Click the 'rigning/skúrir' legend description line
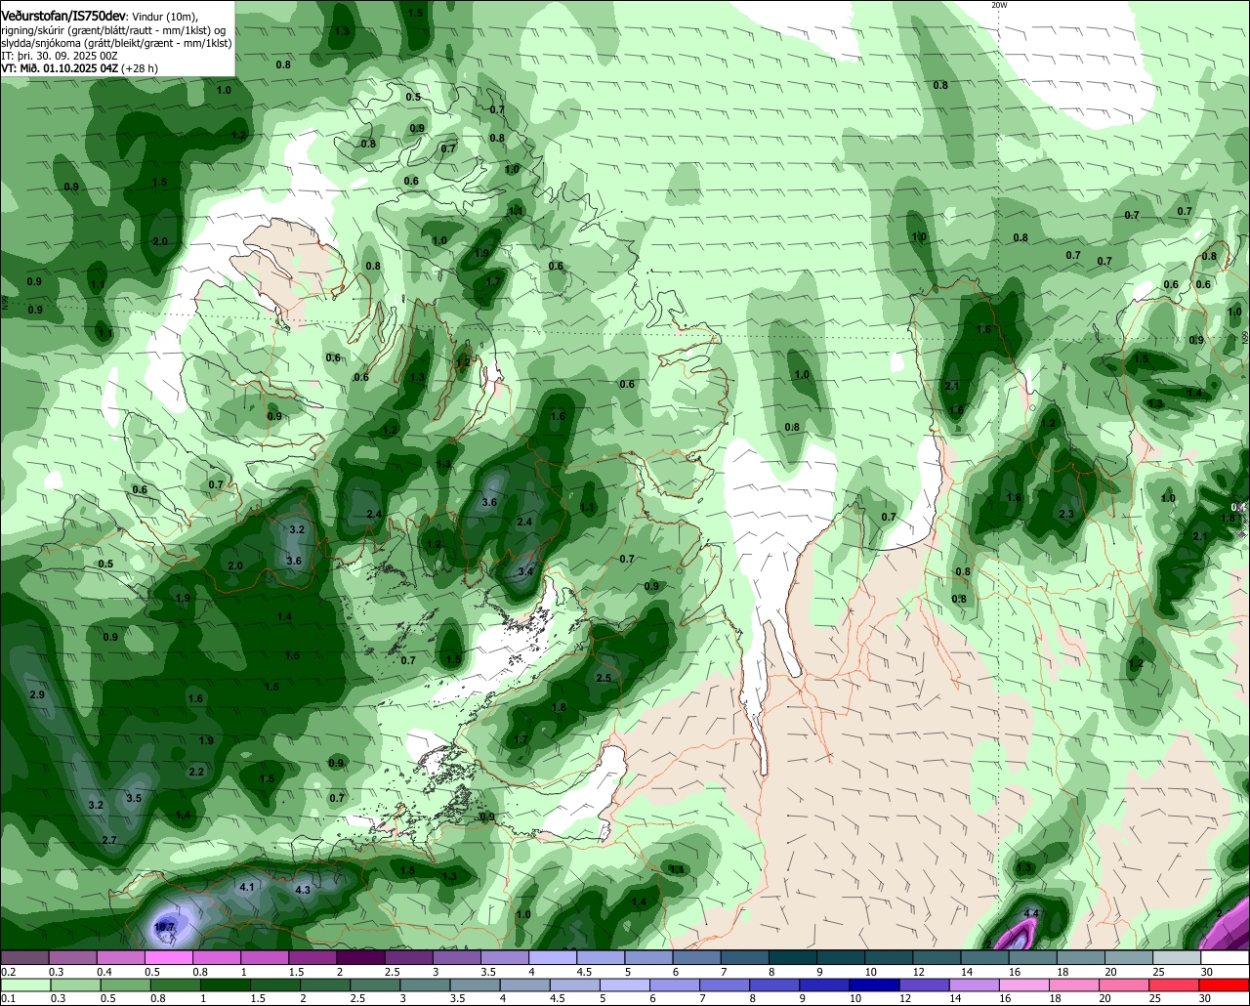Viewport: 1250px width, 1006px height. pyautogui.click(x=111, y=30)
